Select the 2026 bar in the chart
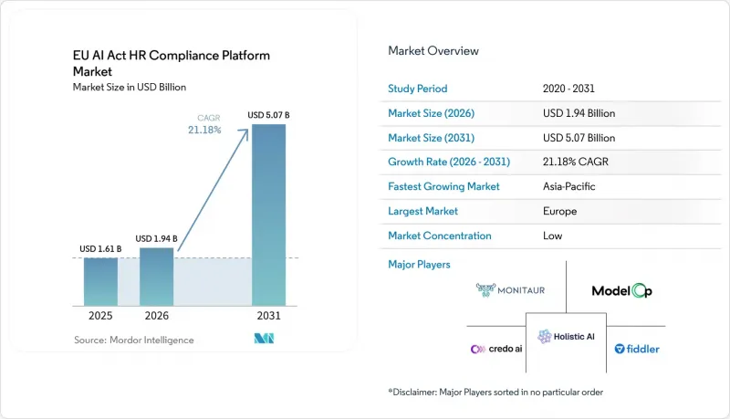Image resolution: width=730 pixels, height=419 pixels. [156, 277]
